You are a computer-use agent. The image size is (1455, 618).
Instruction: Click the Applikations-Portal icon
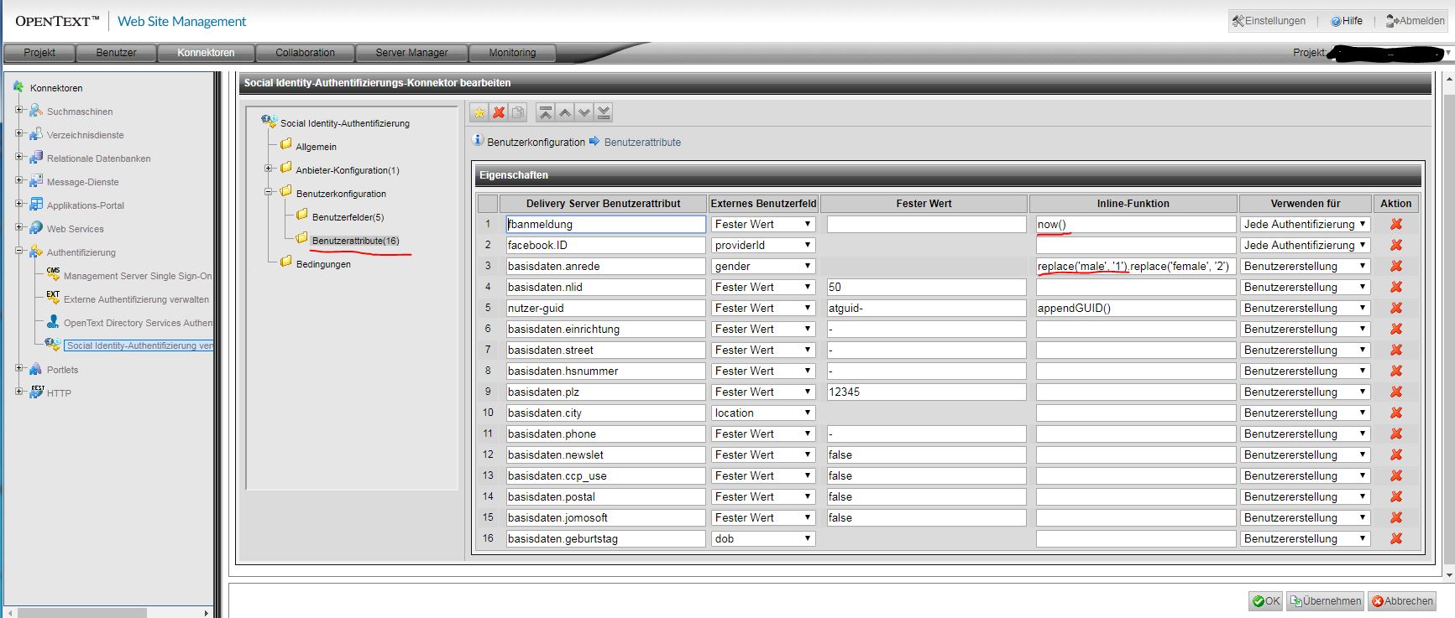pos(36,205)
